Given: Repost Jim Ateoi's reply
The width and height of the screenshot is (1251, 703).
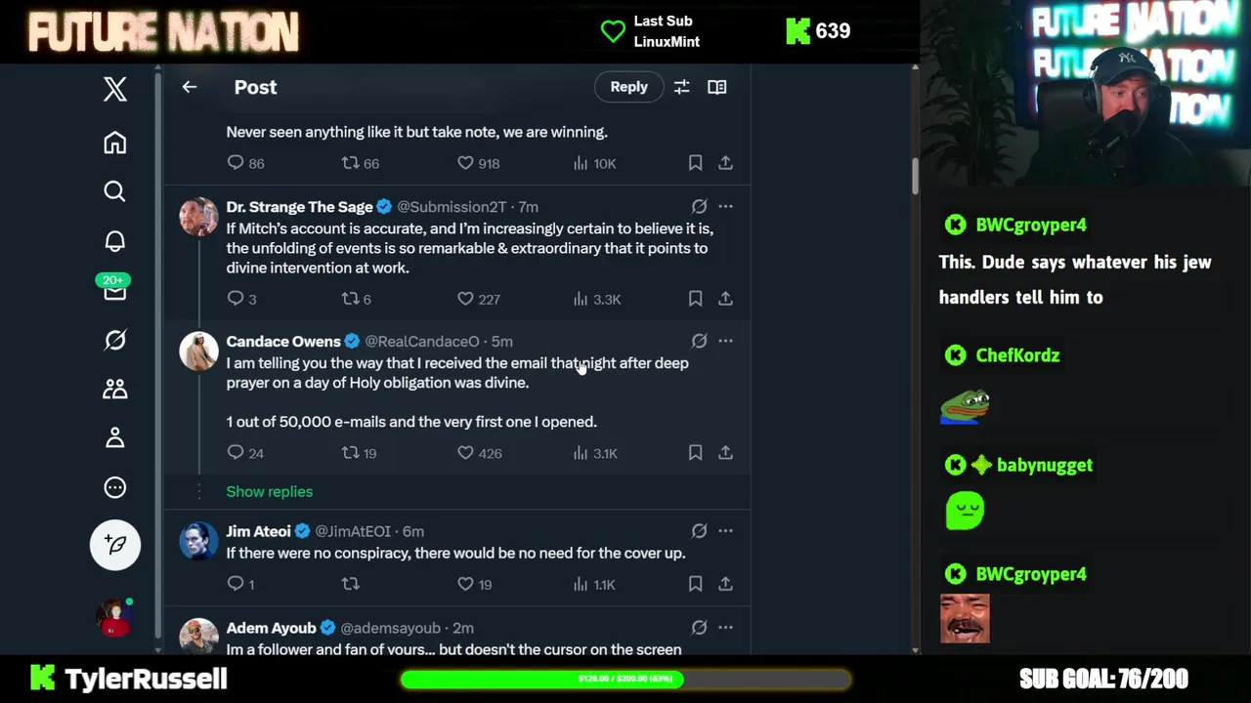Looking at the screenshot, I should point(350,584).
